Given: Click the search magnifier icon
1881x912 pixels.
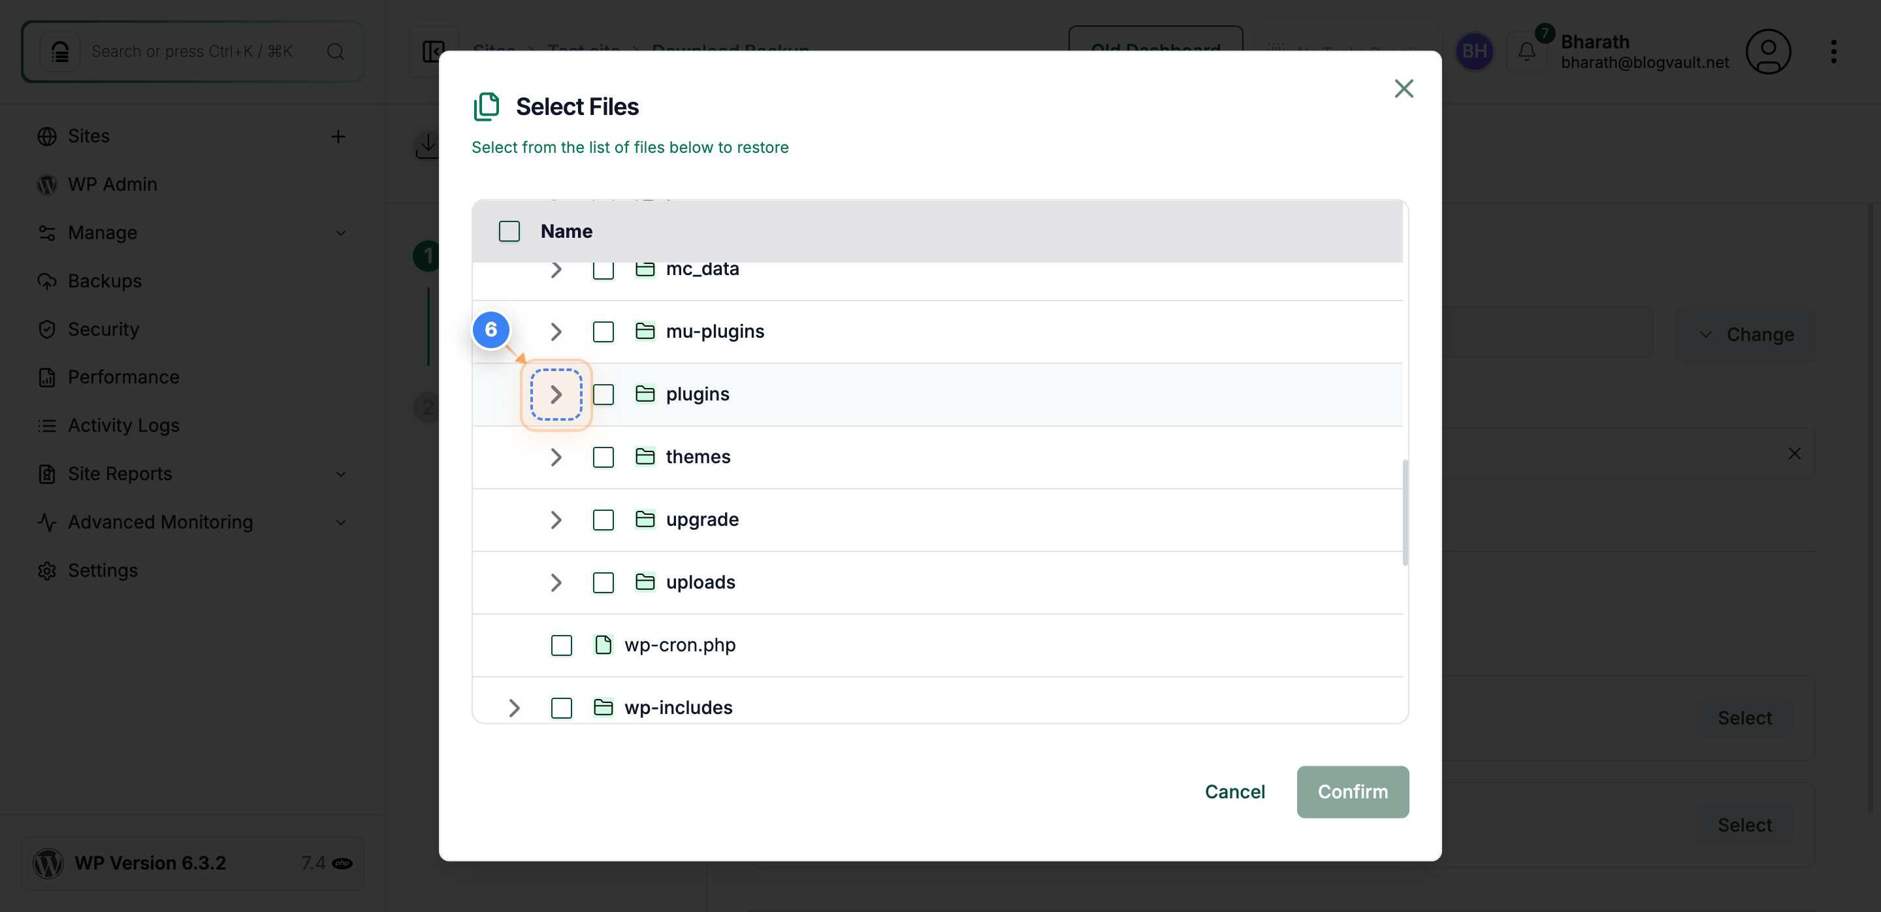Looking at the screenshot, I should (x=334, y=51).
